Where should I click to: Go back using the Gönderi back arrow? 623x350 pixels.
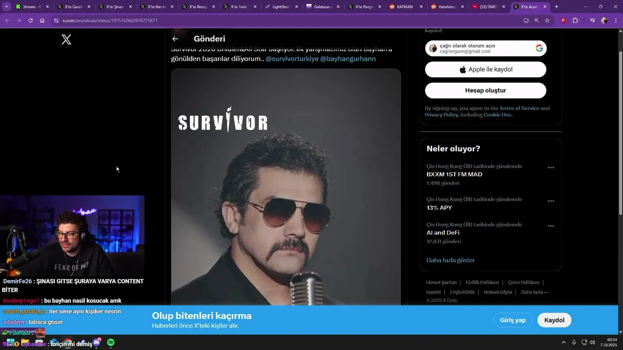pos(175,39)
